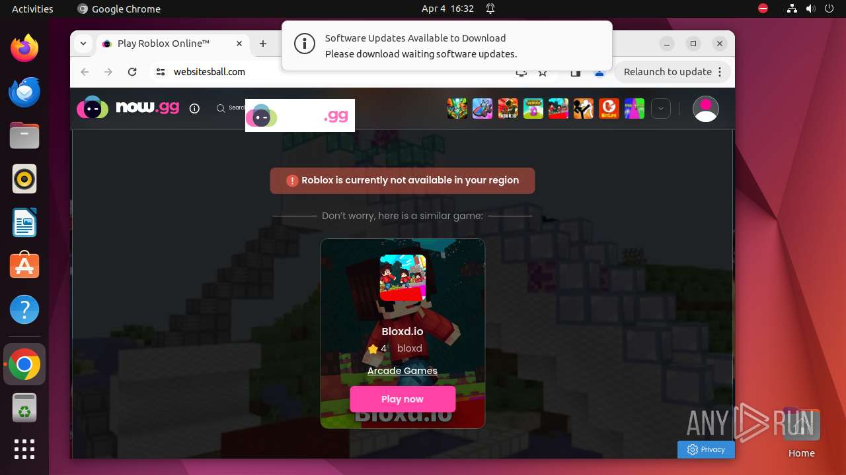
Task: Open Ubuntu Software from the dock
Action: click(x=24, y=266)
